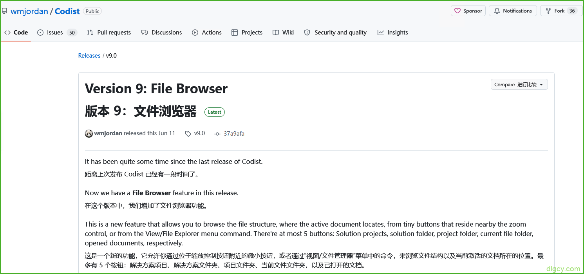
Task: Click wmjordan's panda avatar
Action: point(89,133)
